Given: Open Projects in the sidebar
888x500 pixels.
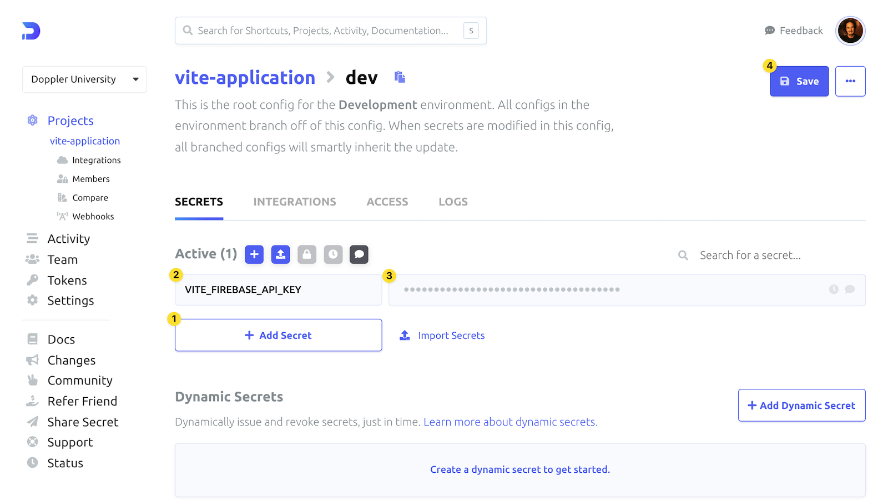Looking at the screenshot, I should [70, 121].
